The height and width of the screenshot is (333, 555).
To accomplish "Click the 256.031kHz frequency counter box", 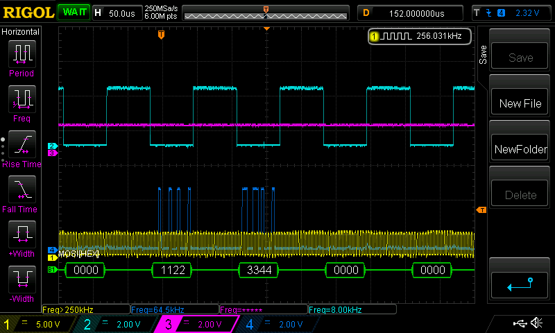I will [420, 36].
